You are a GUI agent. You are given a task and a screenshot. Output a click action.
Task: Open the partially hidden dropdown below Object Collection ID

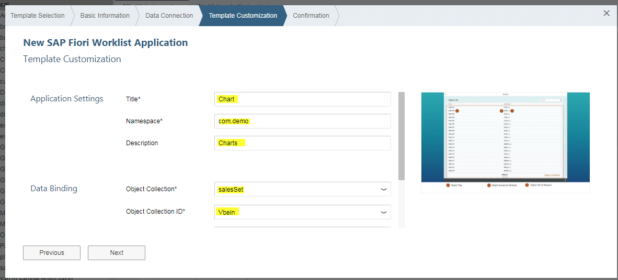302,227
